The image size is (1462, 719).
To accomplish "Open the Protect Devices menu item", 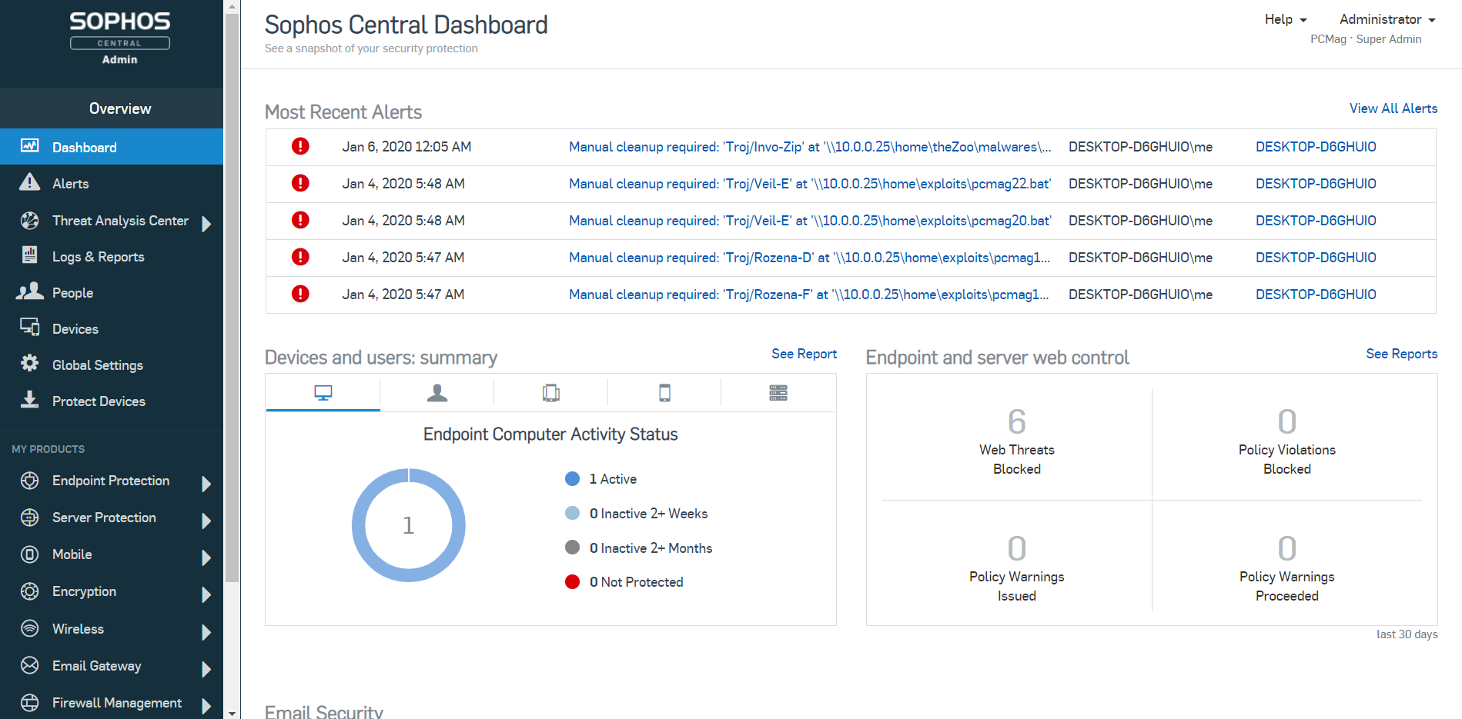I will click(112, 401).
